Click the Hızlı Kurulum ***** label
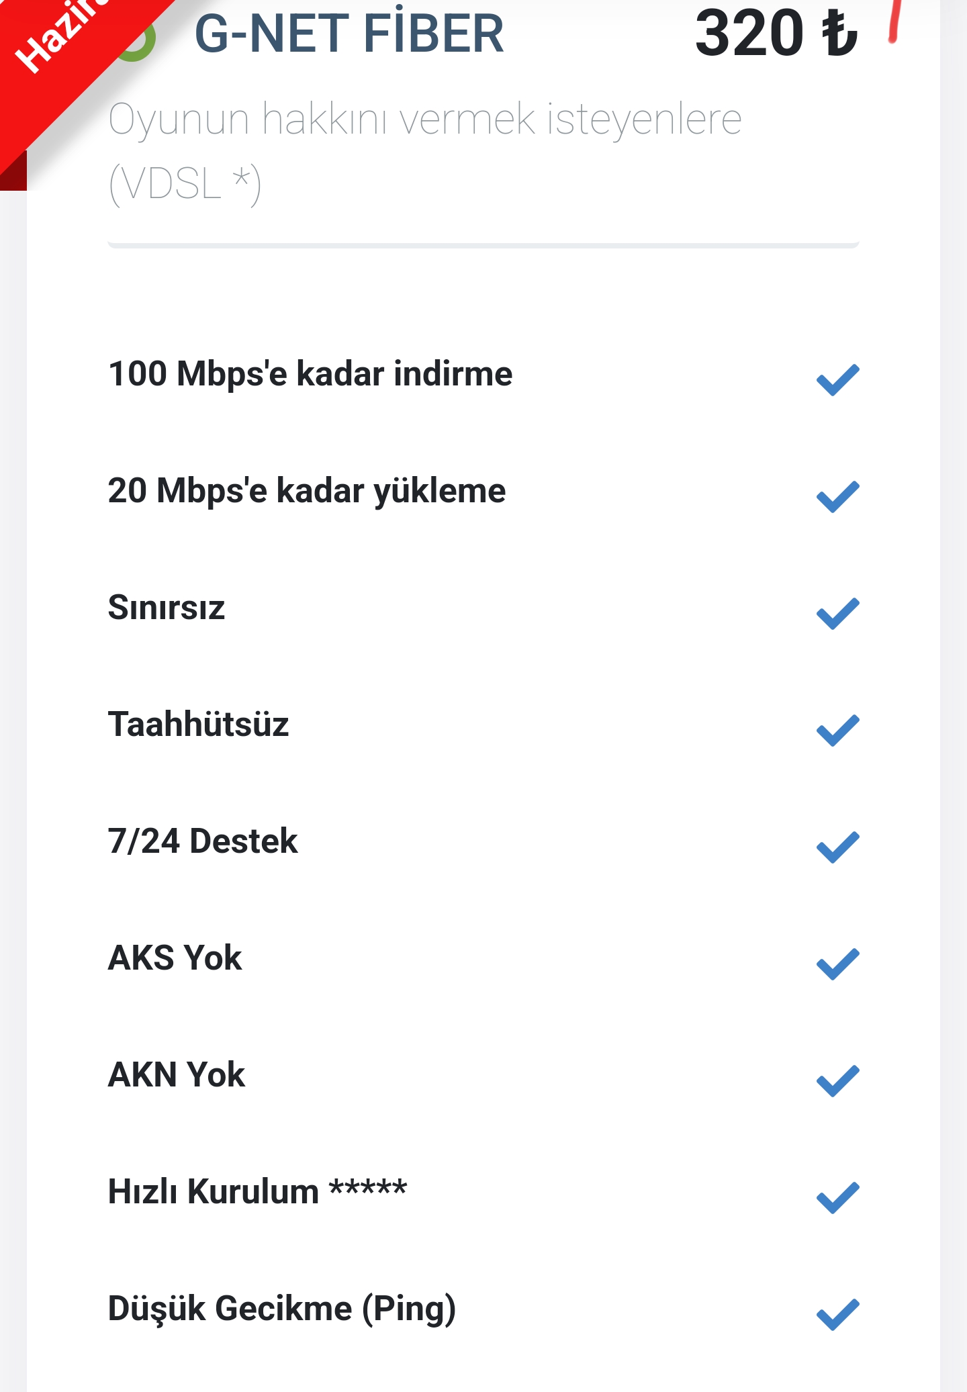The image size is (967, 1392). 258,1192
